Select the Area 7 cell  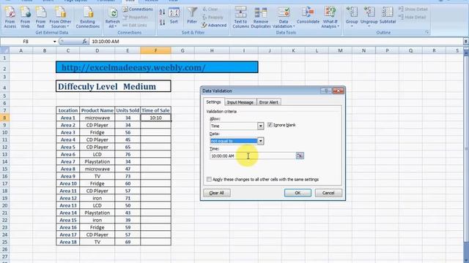pos(68,161)
